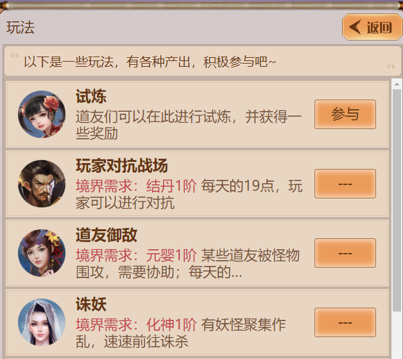The width and height of the screenshot is (403, 359).
Task: Select the 玩家对抗战场 title
Action: pyautogui.click(x=121, y=166)
